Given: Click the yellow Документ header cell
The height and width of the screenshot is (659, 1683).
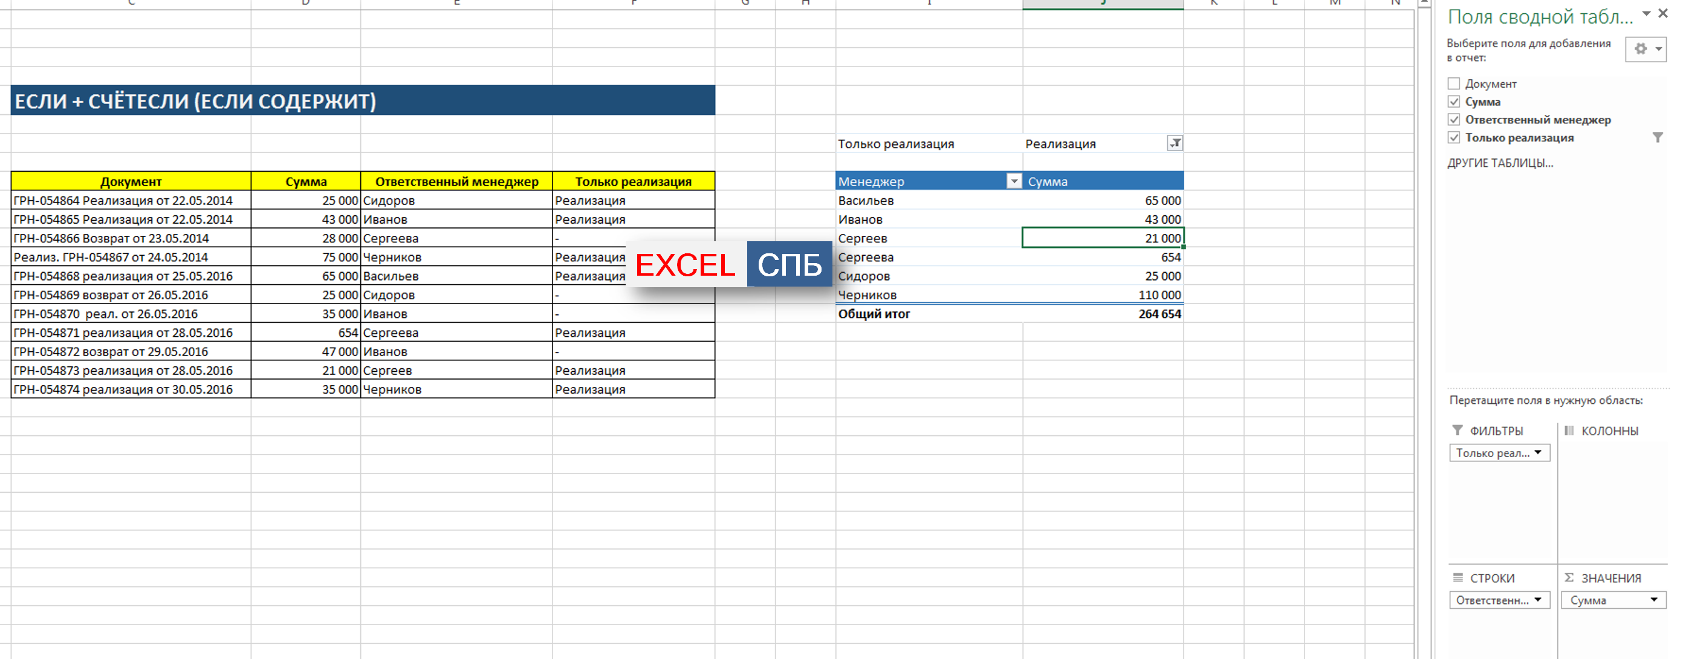Looking at the screenshot, I should (131, 181).
